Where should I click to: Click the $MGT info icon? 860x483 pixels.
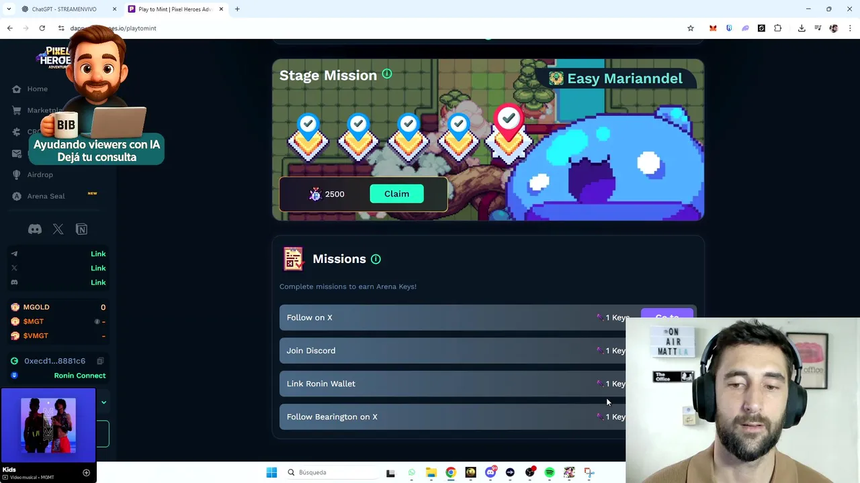(x=97, y=321)
